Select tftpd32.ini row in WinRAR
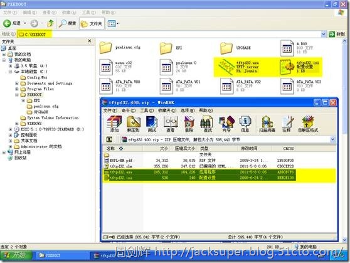The height and width of the screenshot is (263, 350). (199, 178)
